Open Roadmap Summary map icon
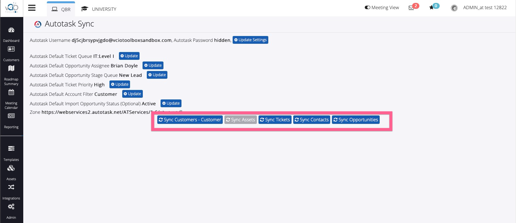 pyautogui.click(x=11, y=68)
